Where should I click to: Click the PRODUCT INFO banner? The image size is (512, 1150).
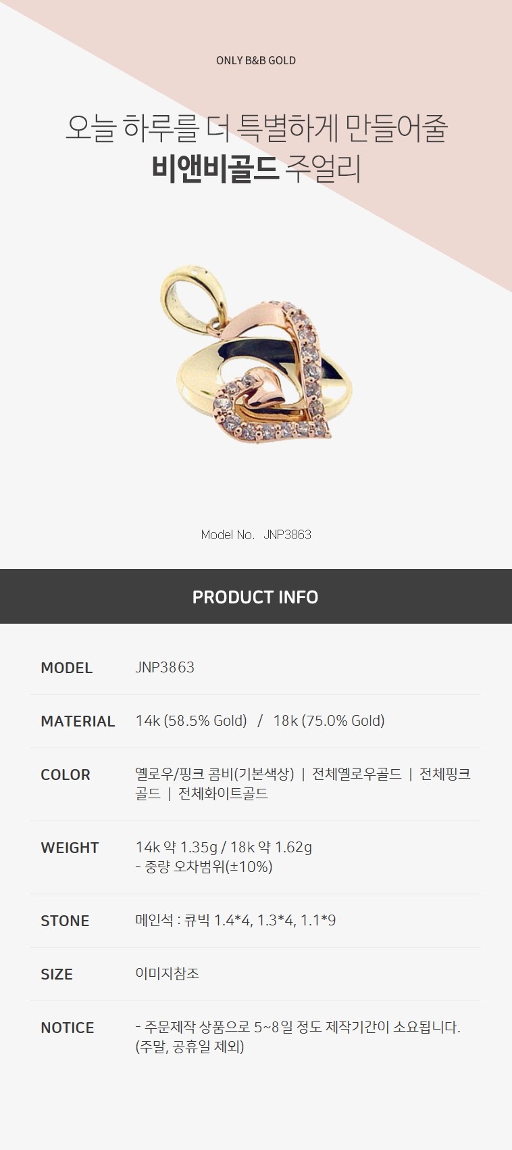click(256, 597)
